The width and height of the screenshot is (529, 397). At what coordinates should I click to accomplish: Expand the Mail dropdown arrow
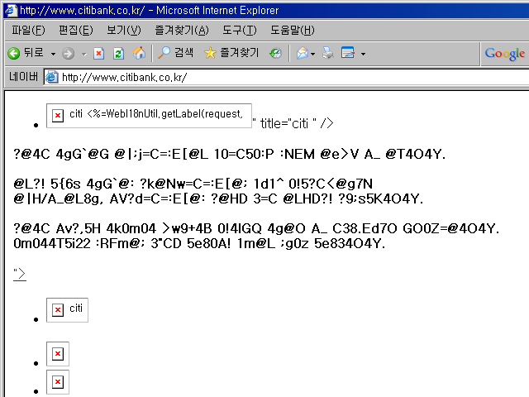312,54
